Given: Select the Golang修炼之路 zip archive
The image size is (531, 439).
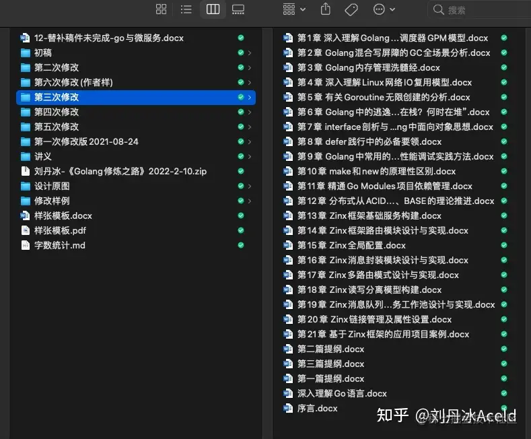Looking at the screenshot, I should (x=136, y=172).
